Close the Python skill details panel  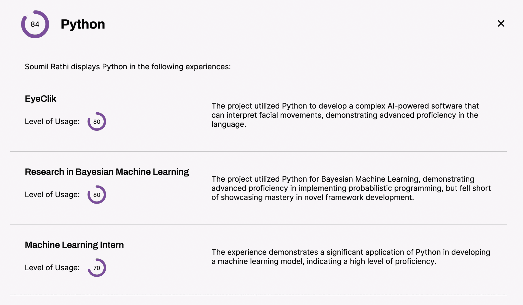[x=501, y=23]
